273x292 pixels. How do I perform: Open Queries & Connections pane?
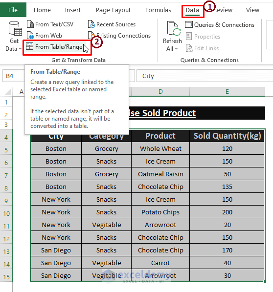click(x=220, y=25)
